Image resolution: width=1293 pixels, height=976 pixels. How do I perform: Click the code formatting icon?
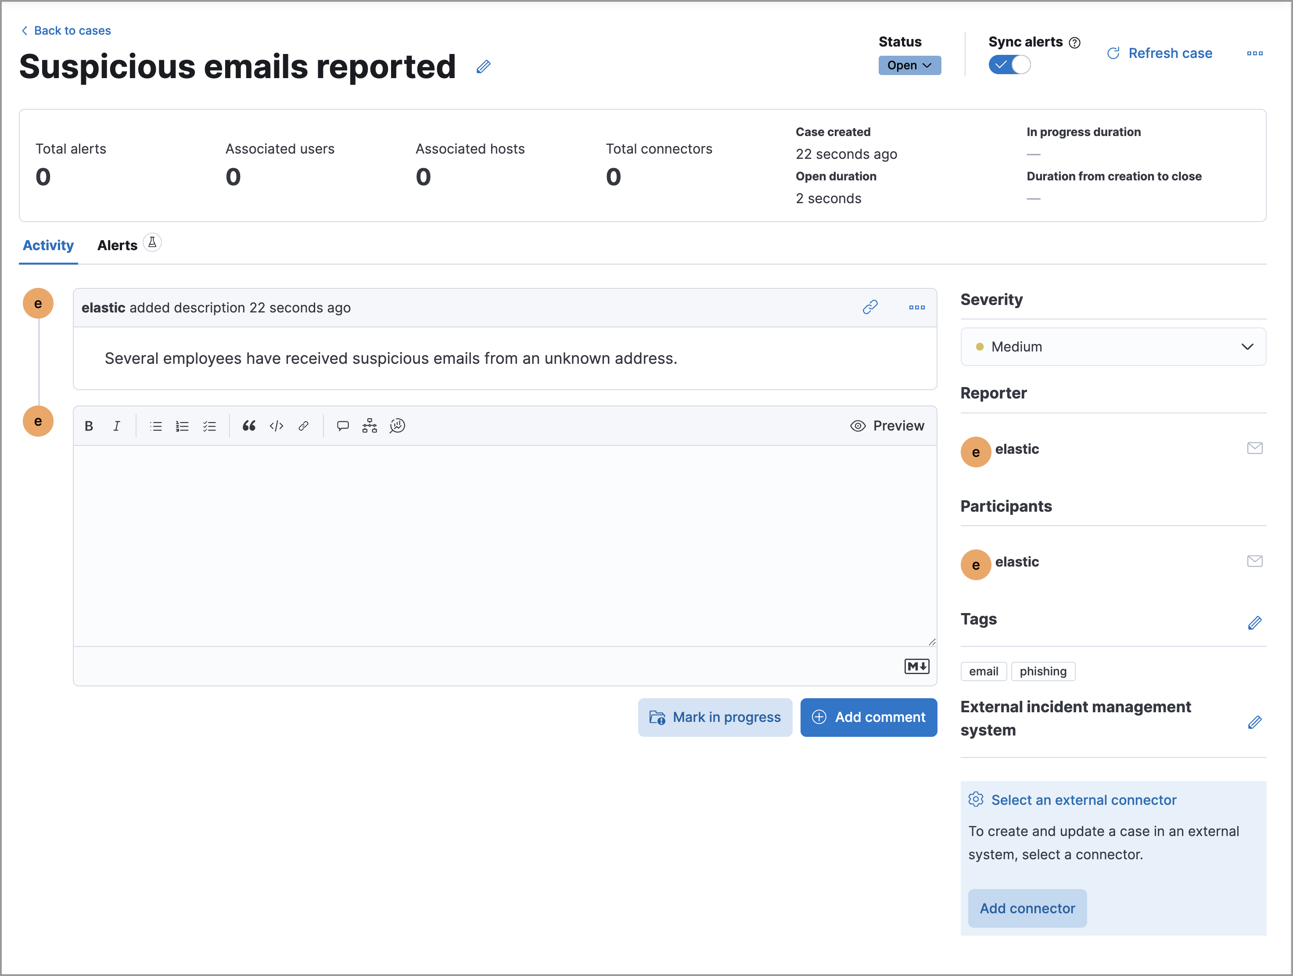[x=277, y=426]
